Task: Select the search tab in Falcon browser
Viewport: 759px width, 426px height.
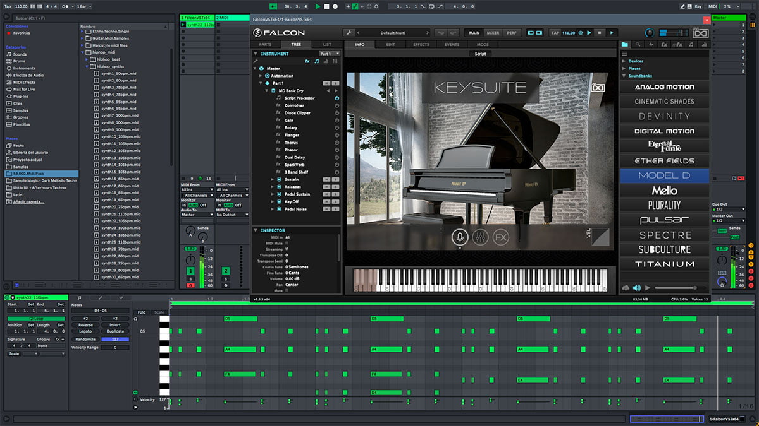Action: (x=638, y=45)
